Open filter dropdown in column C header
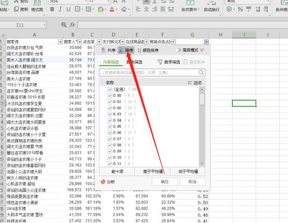Viewport: 288px width, 223px height. tap(99, 42)
